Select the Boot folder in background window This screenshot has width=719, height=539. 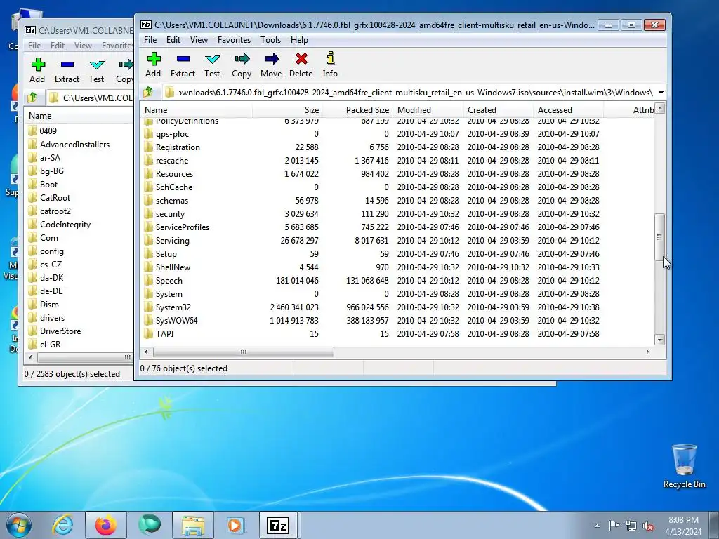coord(48,185)
